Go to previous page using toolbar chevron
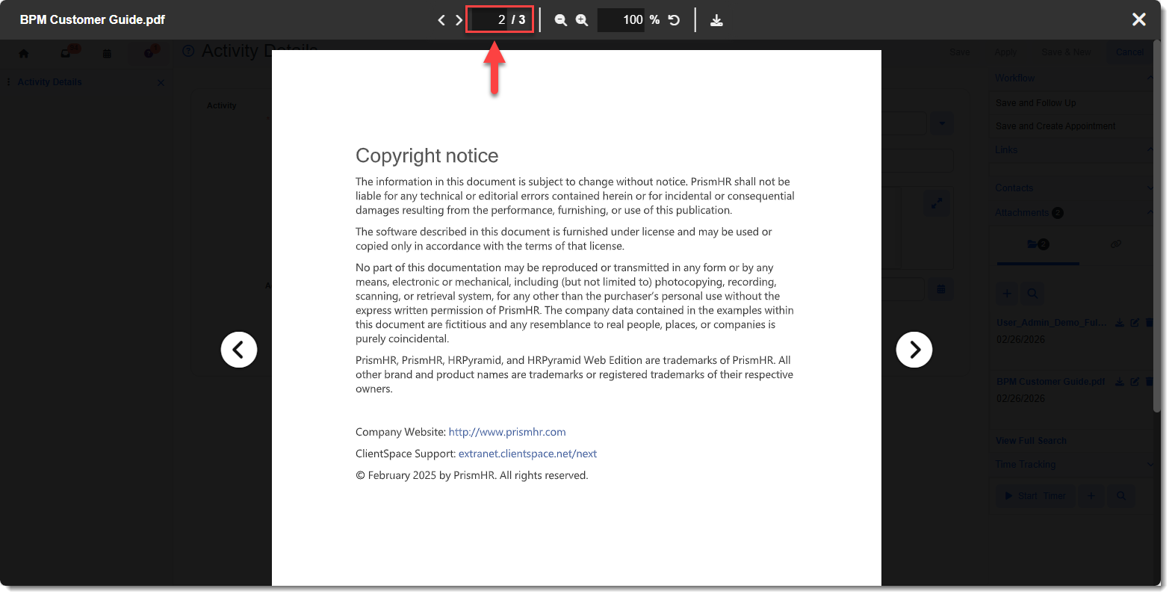The width and height of the screenshot is (1172, 597). pos(441,20)
